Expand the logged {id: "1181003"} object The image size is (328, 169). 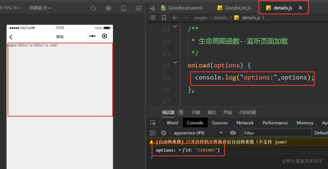(x=180, y=150)
